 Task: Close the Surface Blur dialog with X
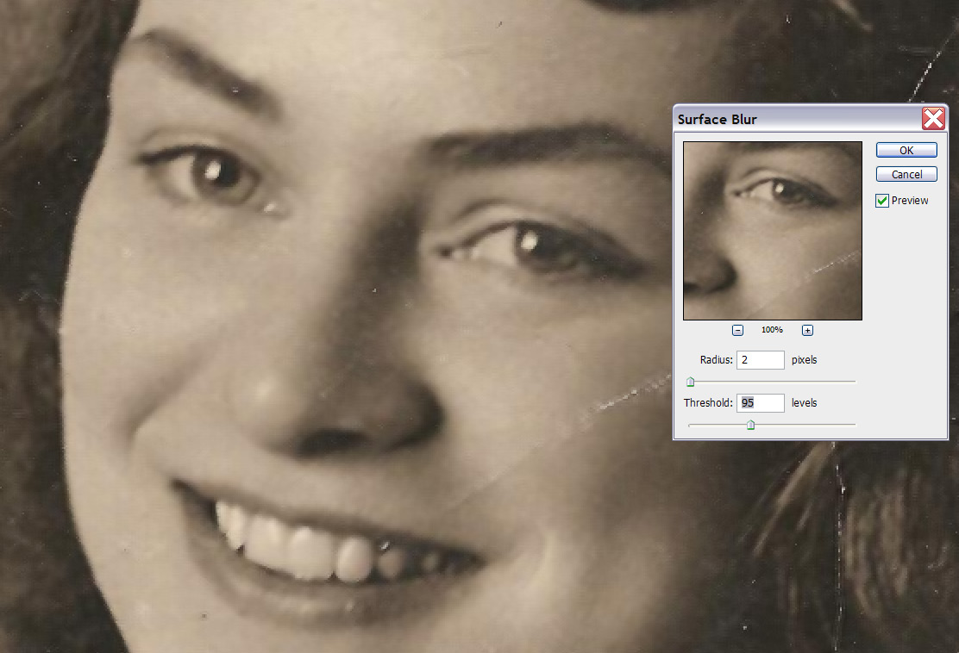(932, 118)
